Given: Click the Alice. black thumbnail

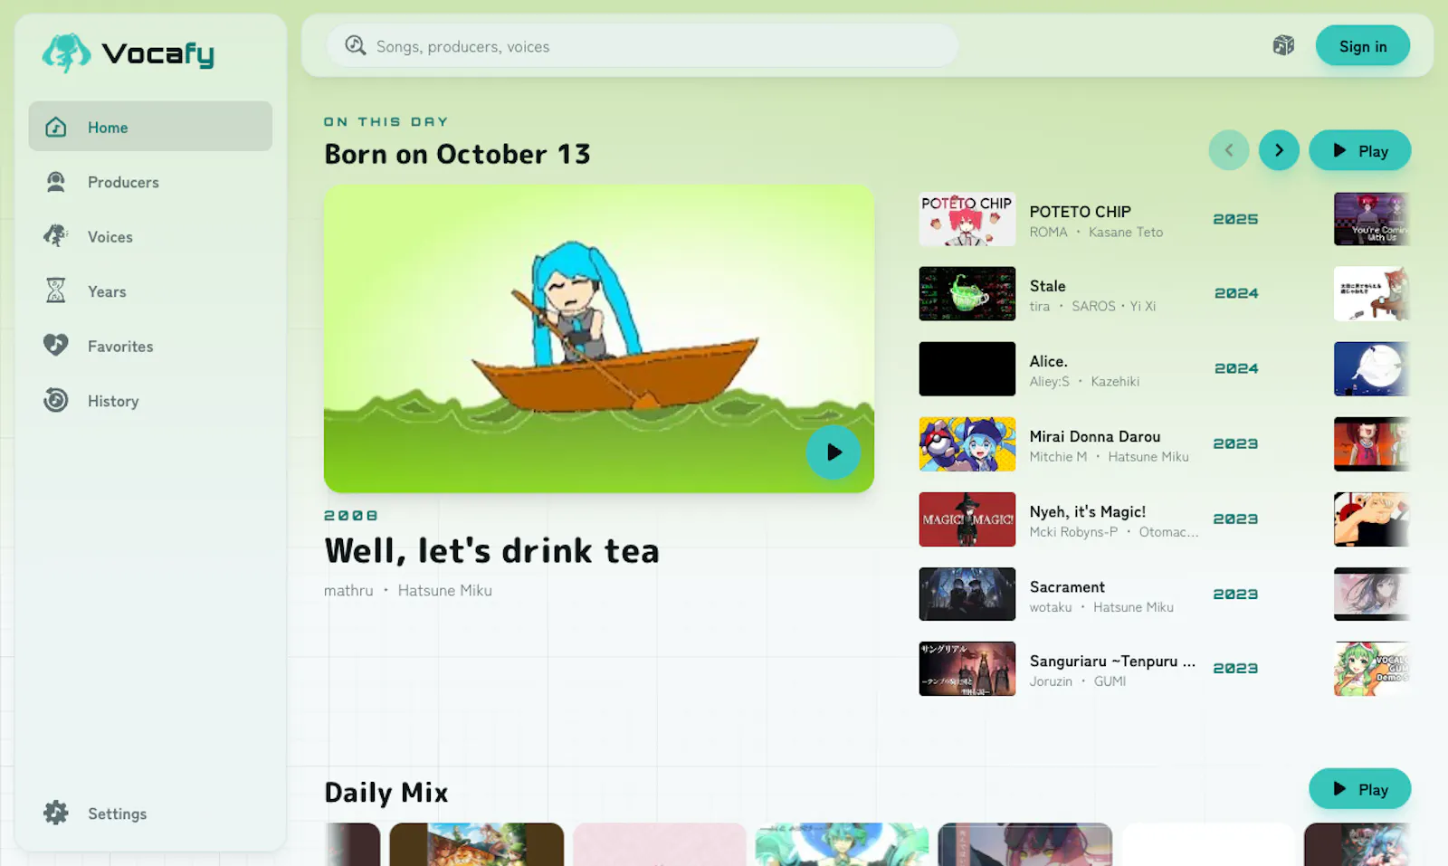Looking at the screenshot, I should coord(967,368).
